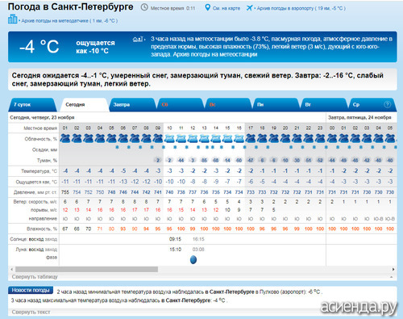Select the Сегодня tab

coord(84,105)
